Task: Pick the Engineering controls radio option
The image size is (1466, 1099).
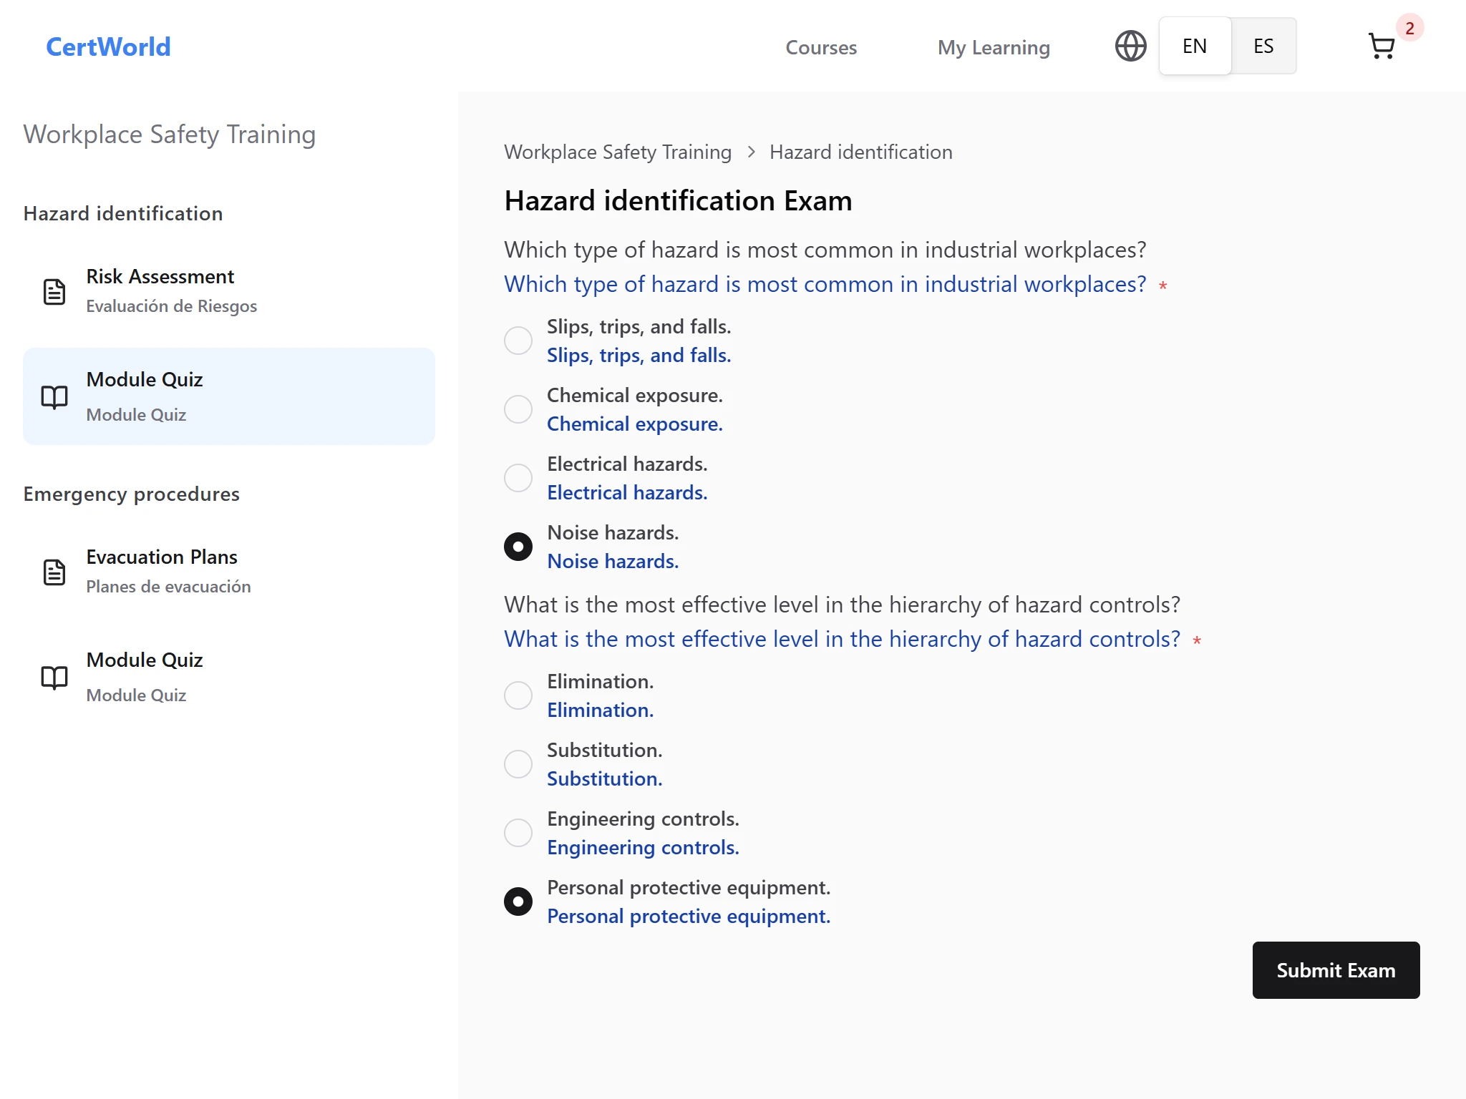Action: [x=518, y=833]
